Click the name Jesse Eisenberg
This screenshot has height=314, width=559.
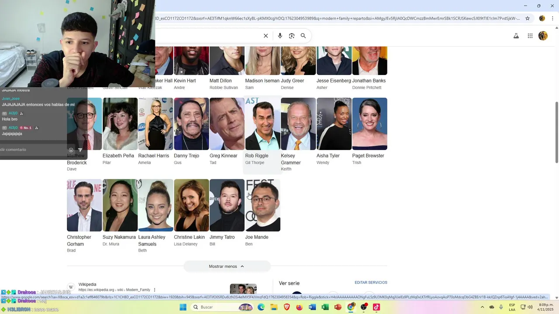[x=334, y=81]
